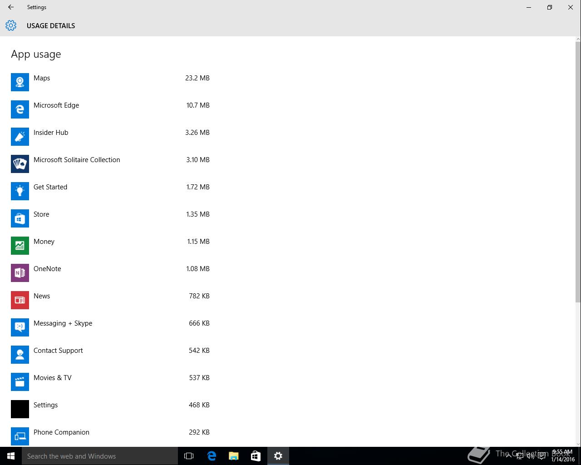Click the Microsoft Edge app icon in list
This screenshot has width=581, height=465.
pos(20,109)
